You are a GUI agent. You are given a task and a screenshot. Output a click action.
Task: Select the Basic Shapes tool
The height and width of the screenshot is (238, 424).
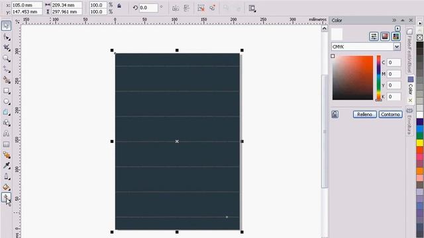[x=7, y=123]
